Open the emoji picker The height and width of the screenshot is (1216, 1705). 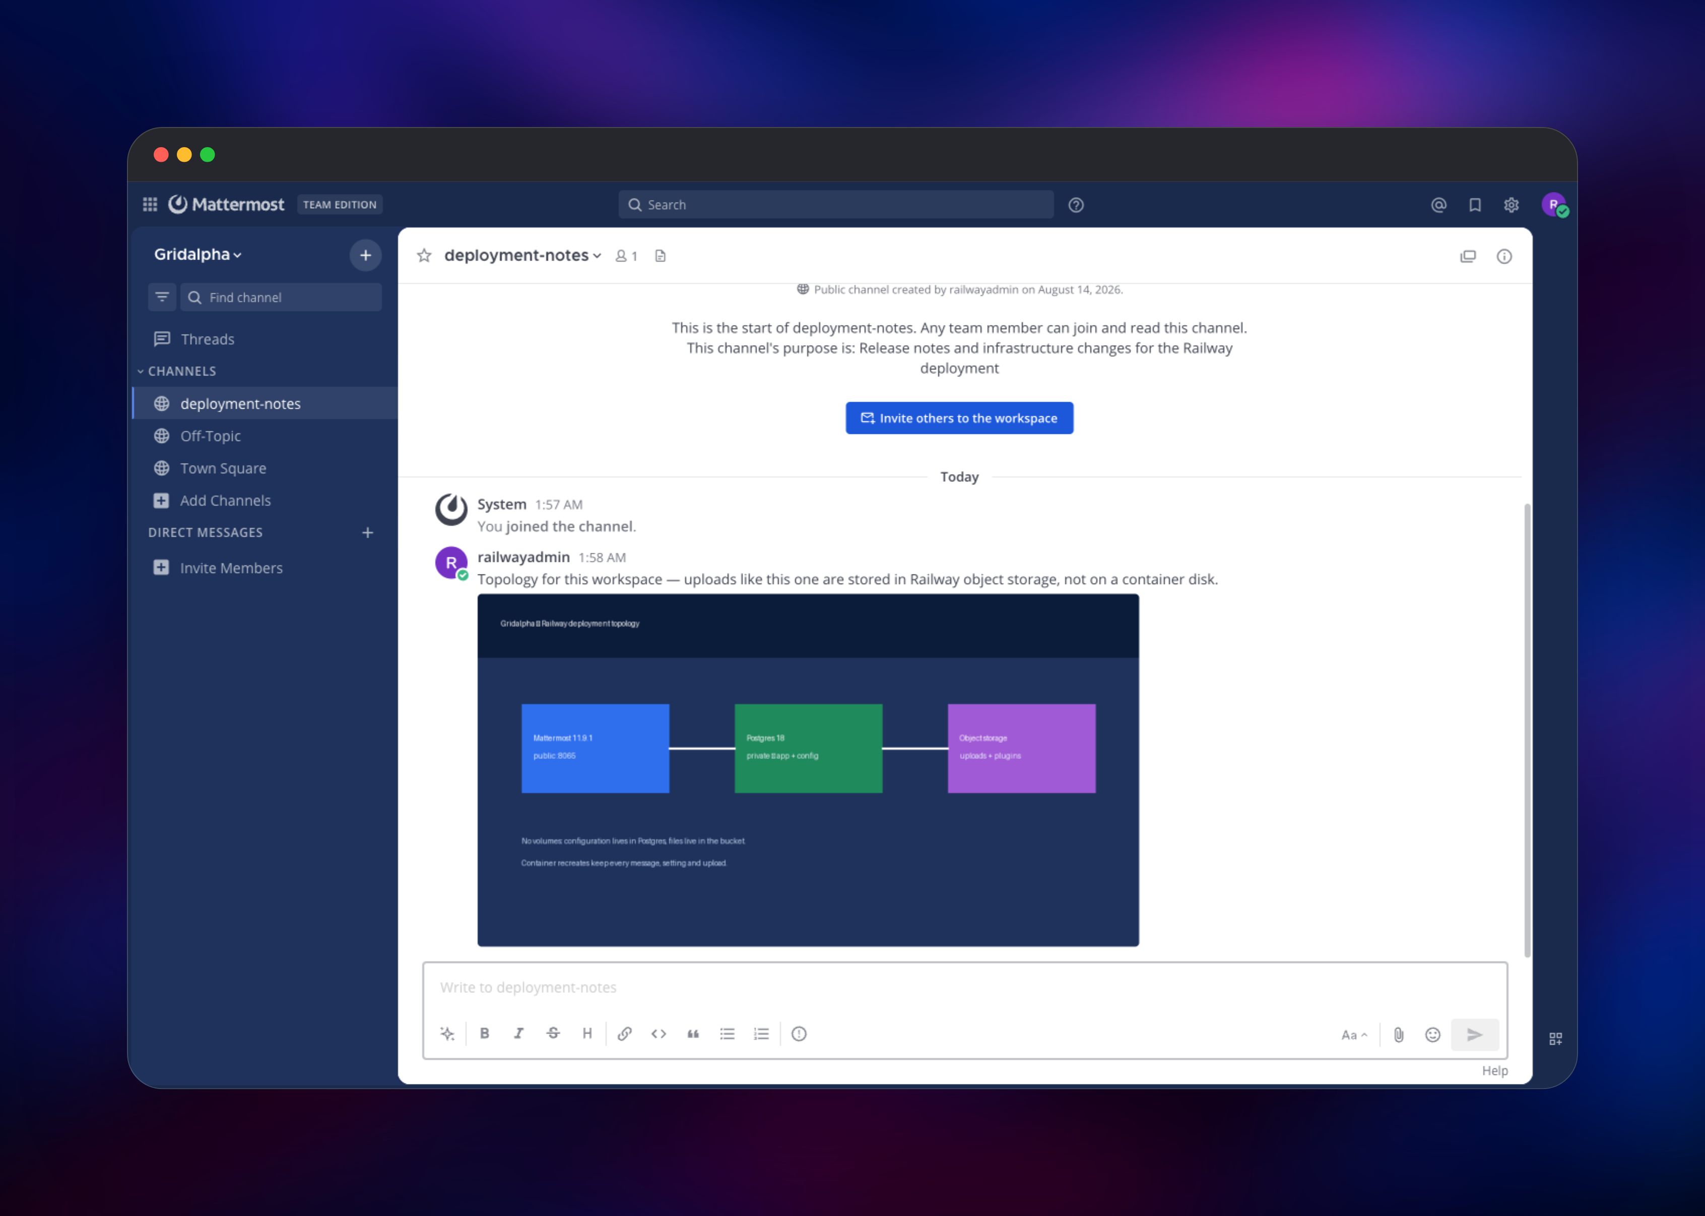(x=1432, y=1035)
